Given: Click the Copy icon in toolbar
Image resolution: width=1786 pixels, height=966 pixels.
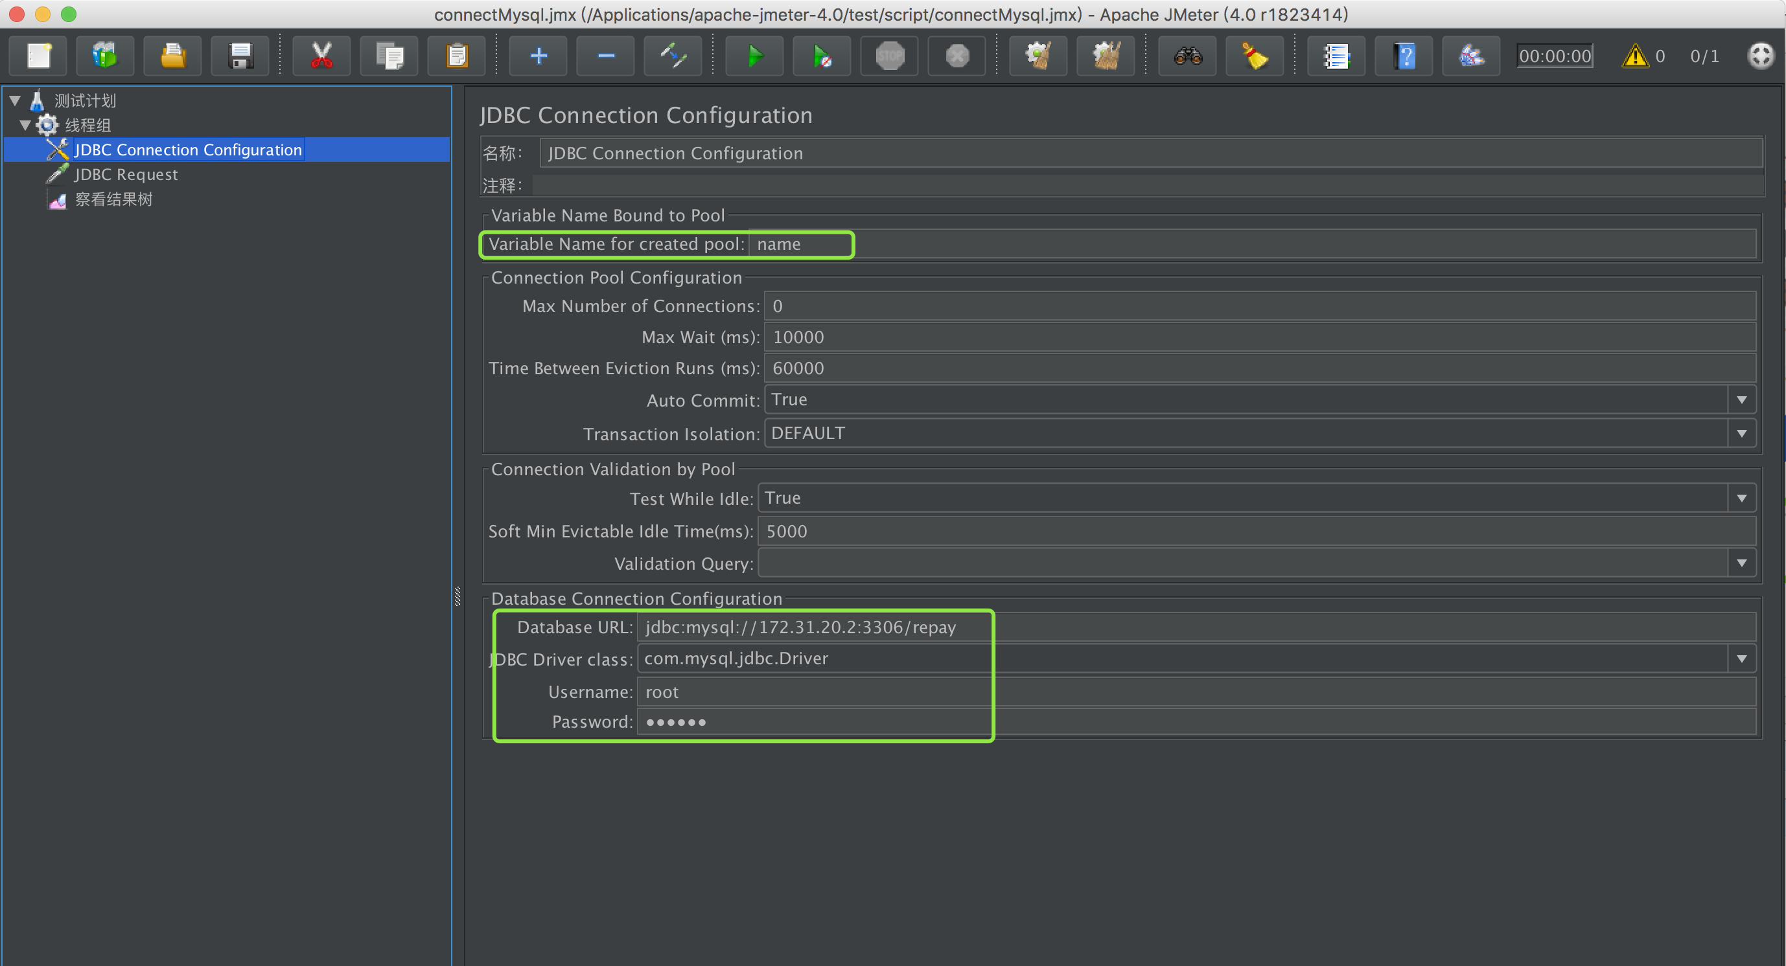Looking at the screenshot, I should click(x=389, y=56).
